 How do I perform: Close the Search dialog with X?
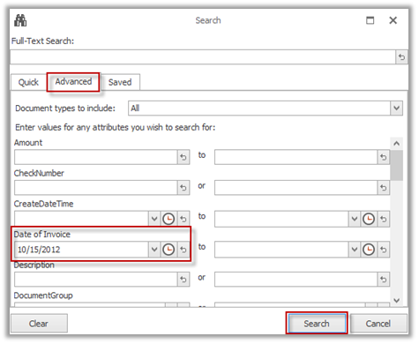[393, 20]
